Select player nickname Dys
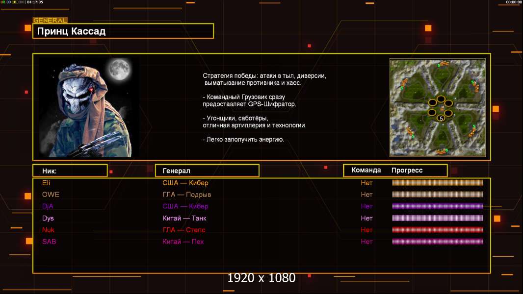Viewport: 523px width, 294px height. tap(48, 218)
